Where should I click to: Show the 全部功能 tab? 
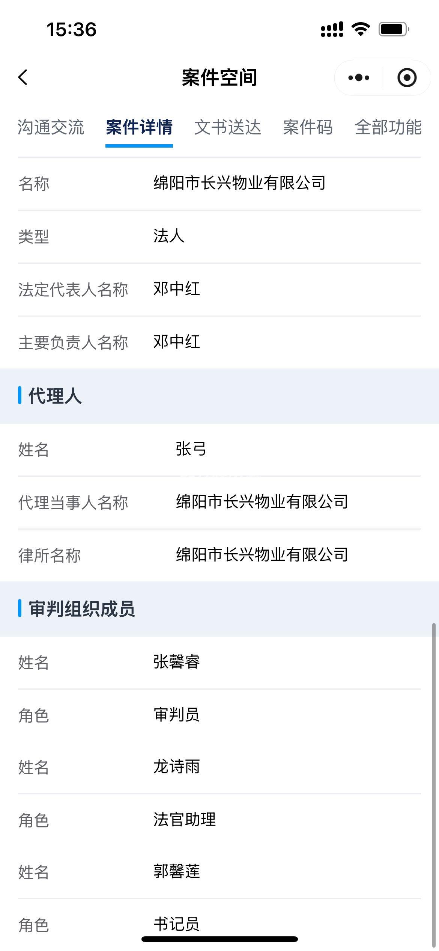[x=388, y=127]
